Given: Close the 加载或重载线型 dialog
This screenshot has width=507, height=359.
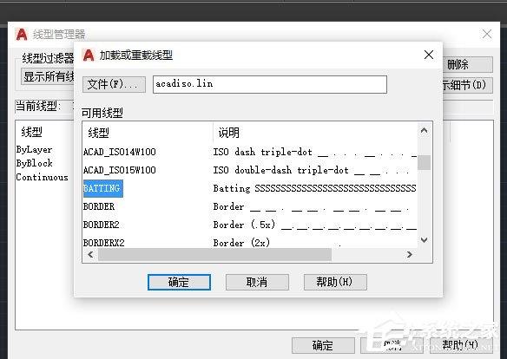Looking at the screenshot, I should pyautogui.click(x=429, y=55).
